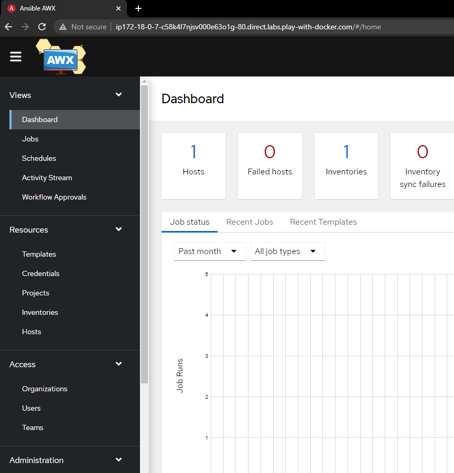The image size is (454, 473).
Task: Click the Failed hosts count card
Action: (270, 166)
